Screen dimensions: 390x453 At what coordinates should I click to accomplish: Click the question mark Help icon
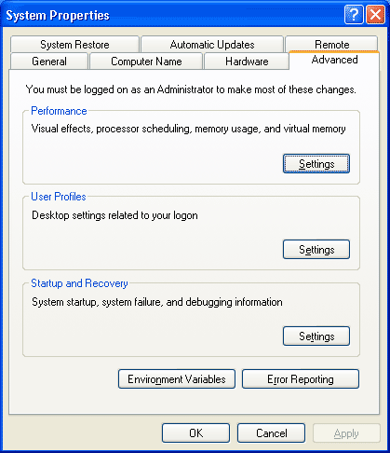tap(354, 14)
